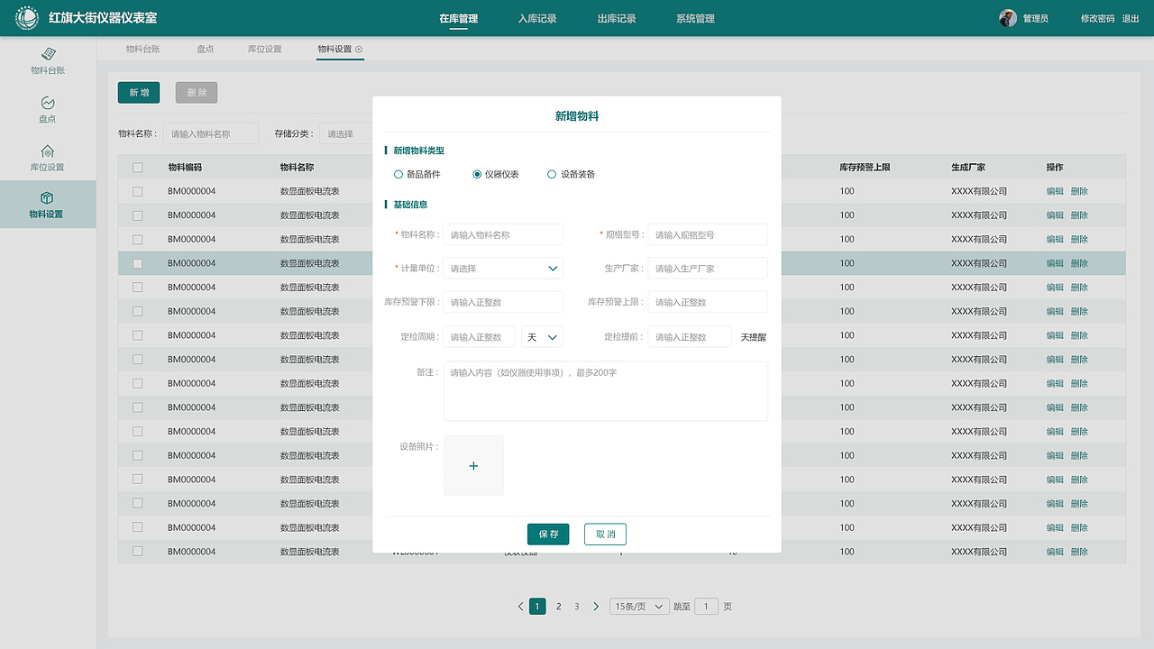Image resolution: width=1154 pixels, height=649 pixels.
Task: Click into the 备注 text area
Action: tap(606, 391)
